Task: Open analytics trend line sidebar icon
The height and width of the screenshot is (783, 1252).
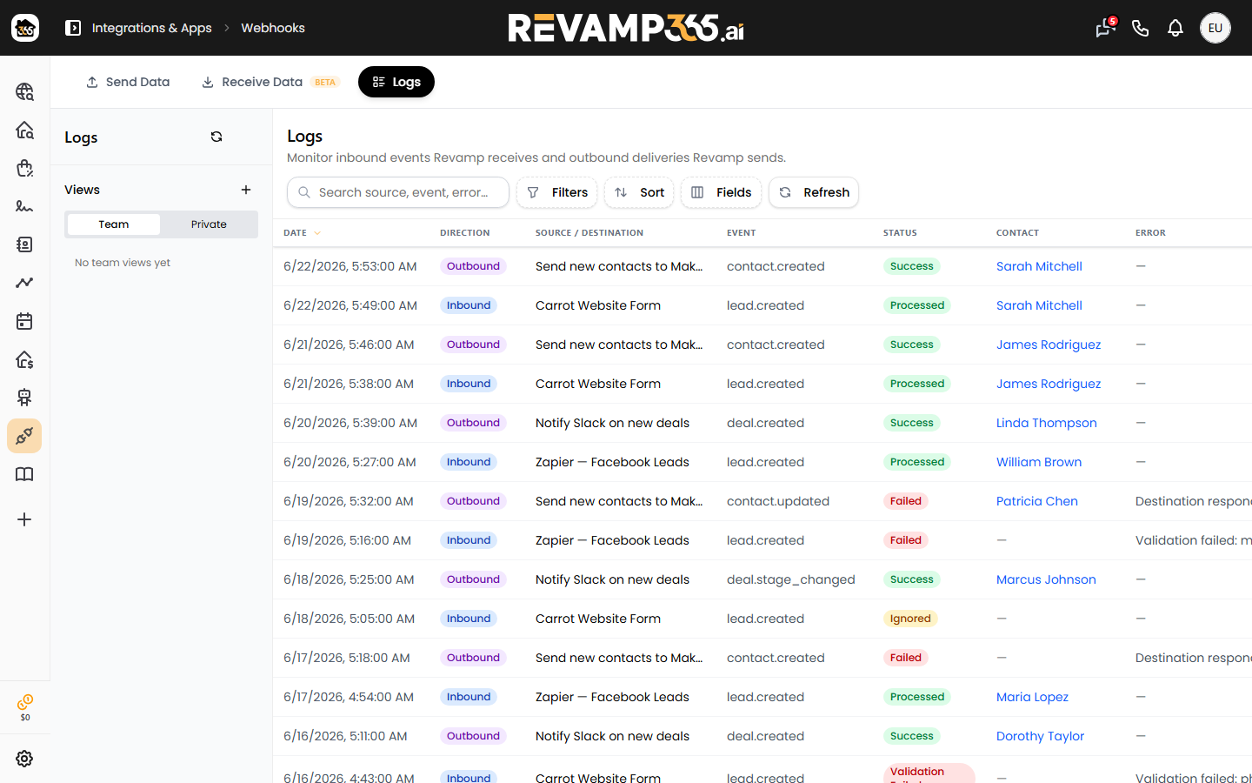Action: [x=24, y=283]
